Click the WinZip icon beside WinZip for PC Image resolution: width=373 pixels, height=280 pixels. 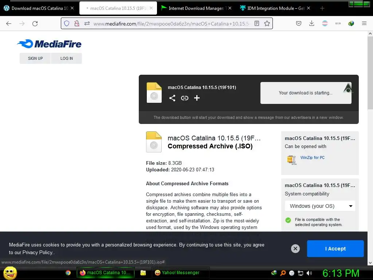tap(292, 160)
